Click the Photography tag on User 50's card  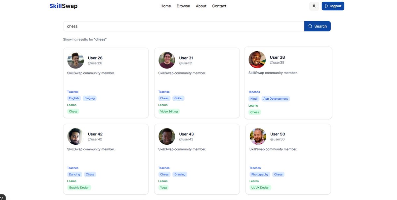coord(259,174)
